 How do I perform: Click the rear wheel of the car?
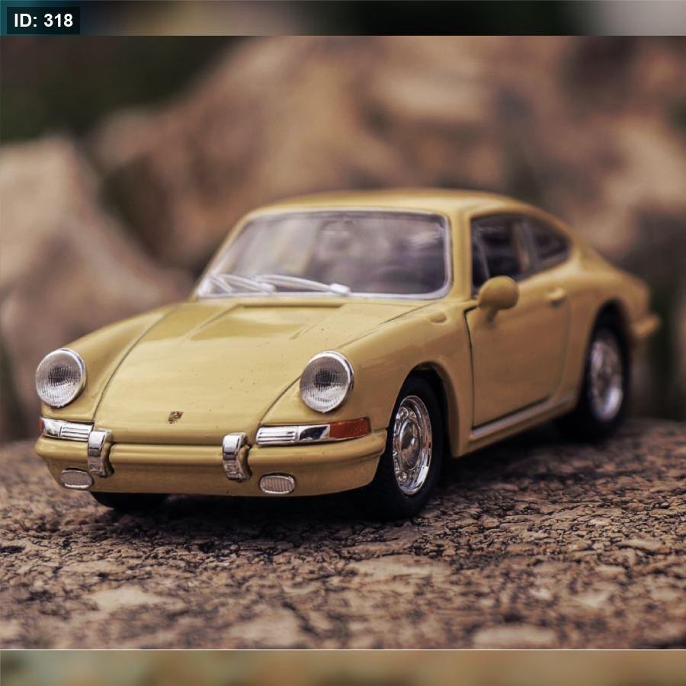(605, 376)
